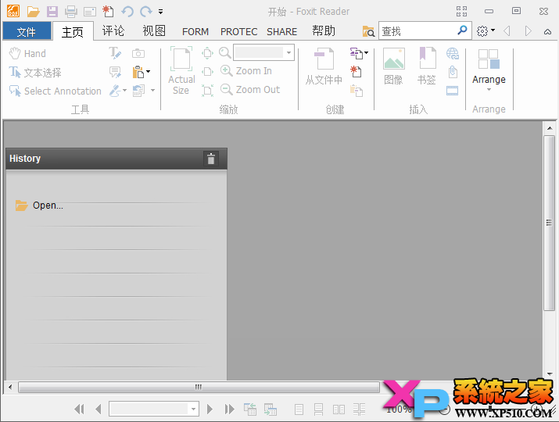Click Zoom Out
The image size is (559, 422).
point(250,89)
